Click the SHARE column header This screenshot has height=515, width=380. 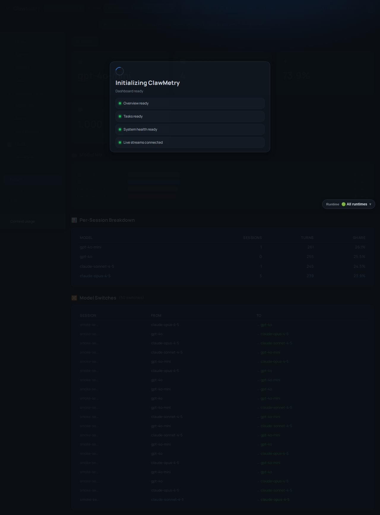[x=359, y=238]
